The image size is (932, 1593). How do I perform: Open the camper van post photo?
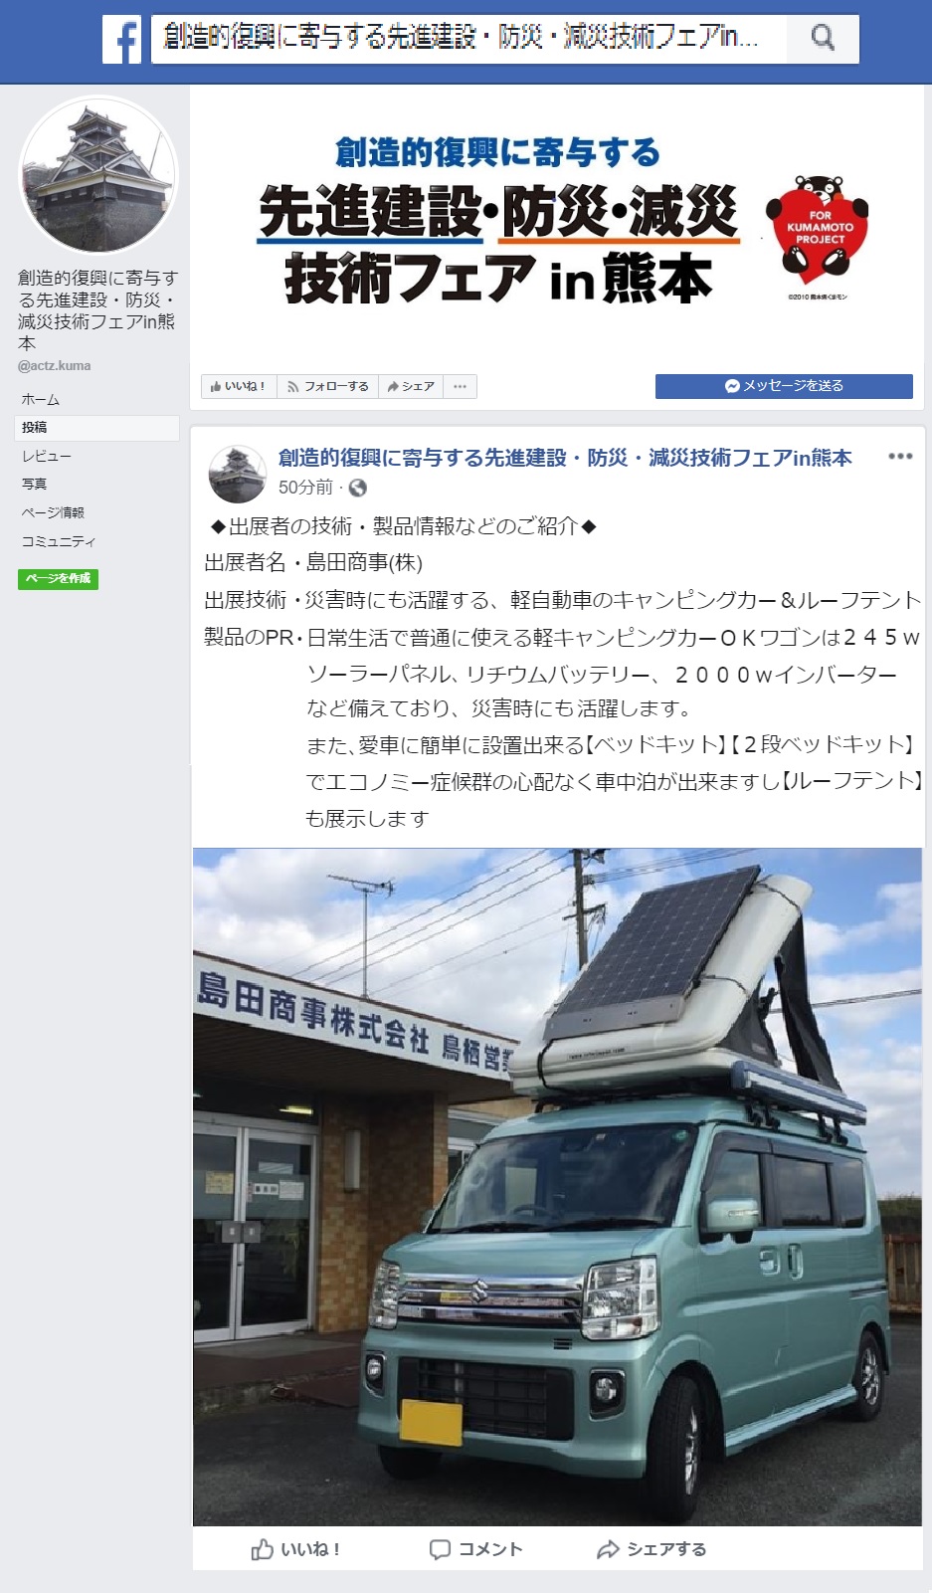coord(557,1186)
